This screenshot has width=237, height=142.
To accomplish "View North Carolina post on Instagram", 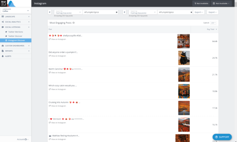I will point(57,73).
